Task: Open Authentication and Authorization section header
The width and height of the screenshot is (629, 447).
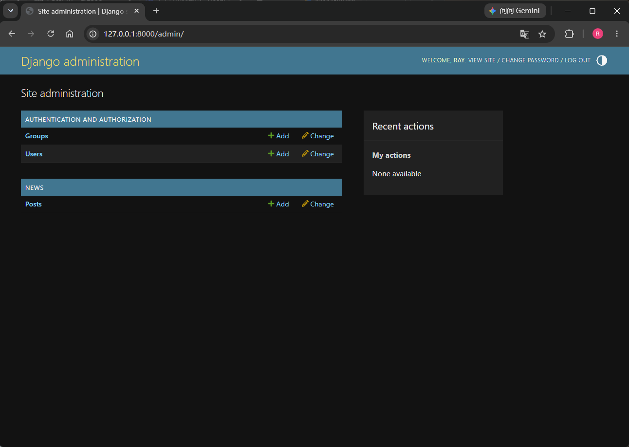Action: click(x=88, y=119)
